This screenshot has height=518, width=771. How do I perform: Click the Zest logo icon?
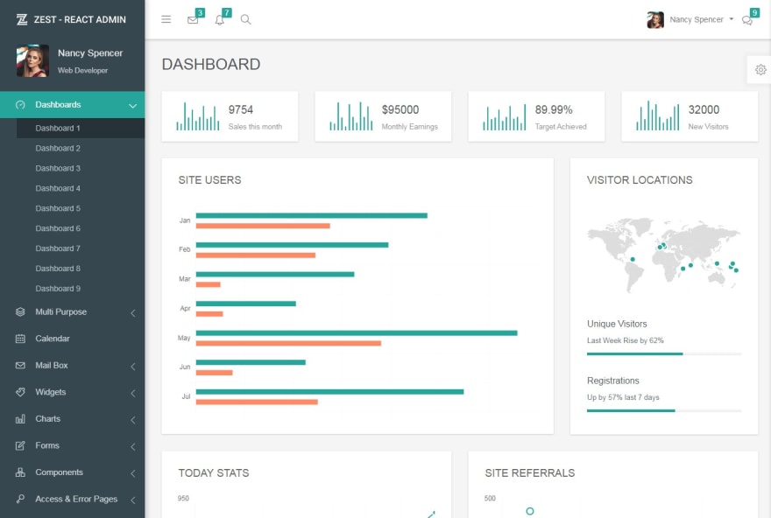pos(22,19)
